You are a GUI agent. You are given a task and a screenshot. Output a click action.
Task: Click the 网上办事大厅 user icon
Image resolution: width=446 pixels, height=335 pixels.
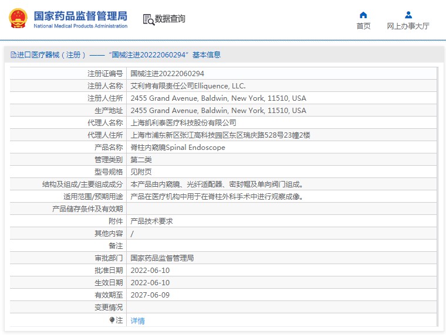(x=408, y=15)
